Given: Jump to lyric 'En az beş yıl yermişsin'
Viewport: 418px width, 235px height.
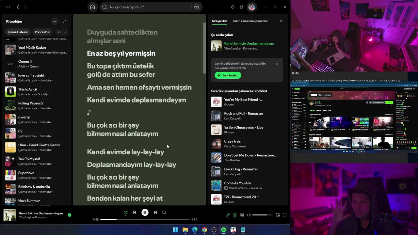Looking at the screenshot, I should point(121,53).
